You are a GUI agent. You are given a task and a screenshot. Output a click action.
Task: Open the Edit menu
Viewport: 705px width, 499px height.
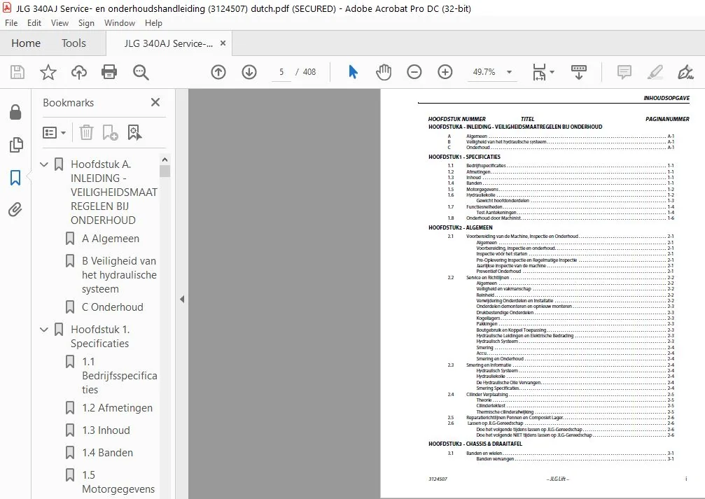[34, 23]
